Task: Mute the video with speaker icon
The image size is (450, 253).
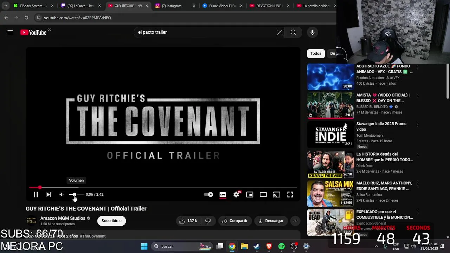Action: [x=62, y=194]
